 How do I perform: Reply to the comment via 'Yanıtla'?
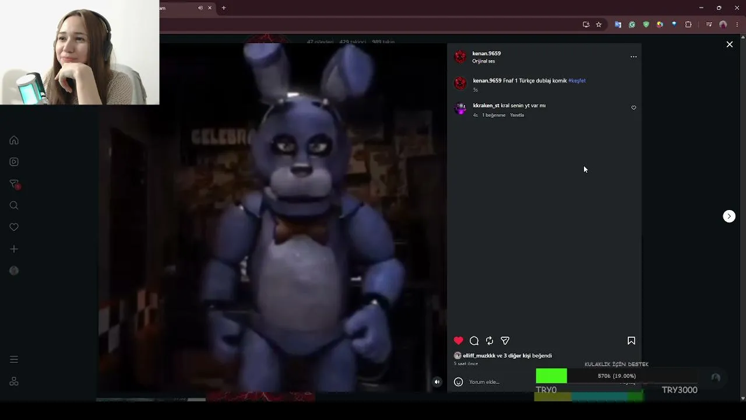tap(517, 115)
